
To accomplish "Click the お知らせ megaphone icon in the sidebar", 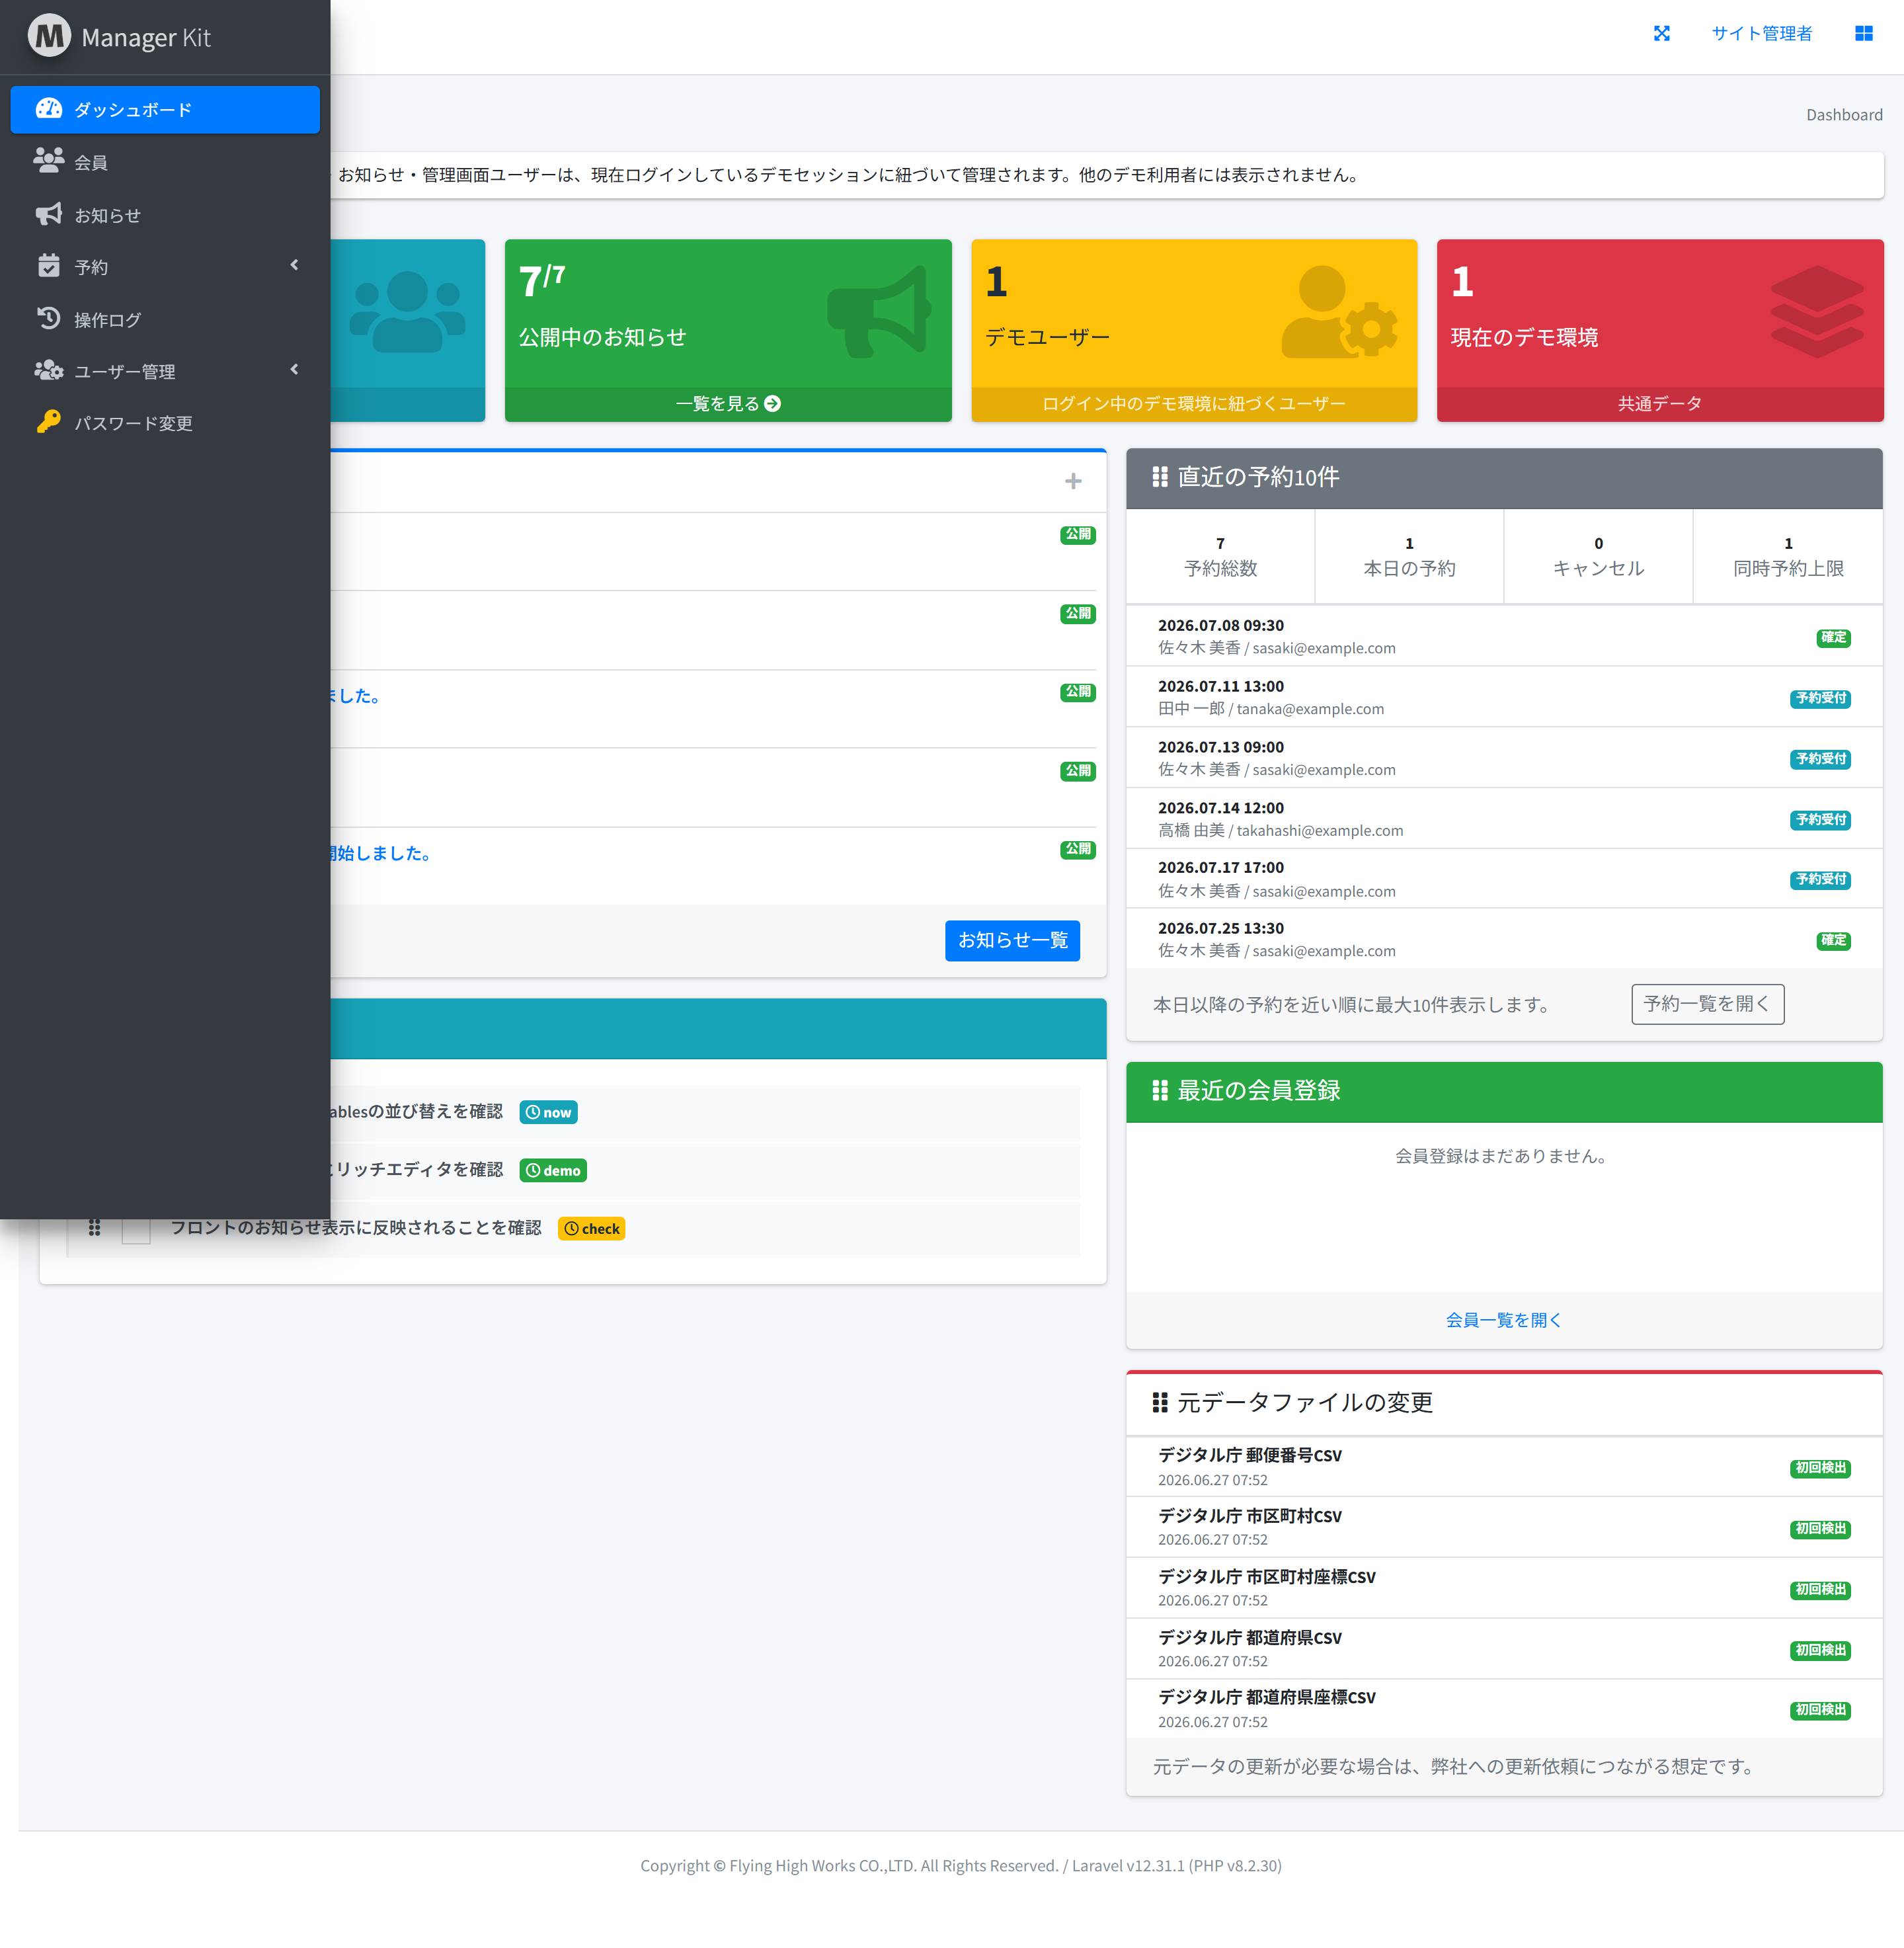I will (x=48, y=214).
